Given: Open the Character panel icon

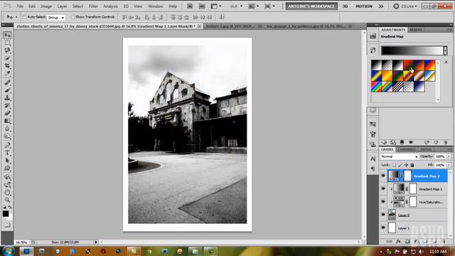Looking at the screenshot, I should 373,159.
